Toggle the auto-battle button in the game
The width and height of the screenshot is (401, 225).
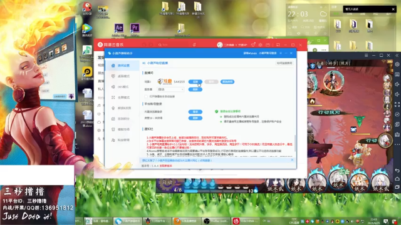click(167, 183)
